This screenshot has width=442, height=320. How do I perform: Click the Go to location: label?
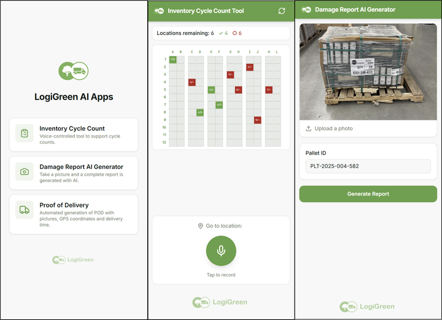click(224, 226)
